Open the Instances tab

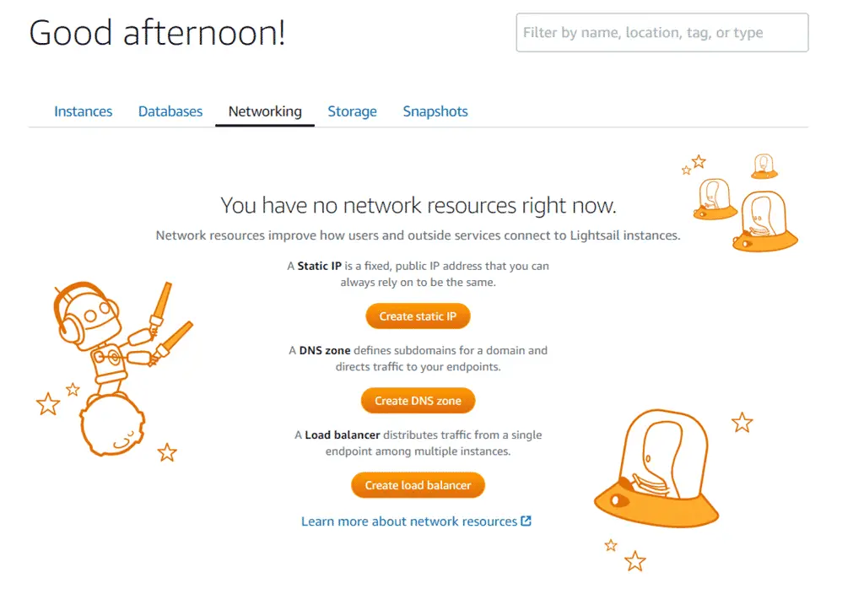tap(84, 111)
